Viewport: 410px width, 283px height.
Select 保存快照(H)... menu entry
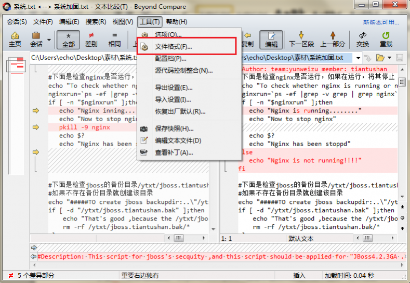coord(174,128)
